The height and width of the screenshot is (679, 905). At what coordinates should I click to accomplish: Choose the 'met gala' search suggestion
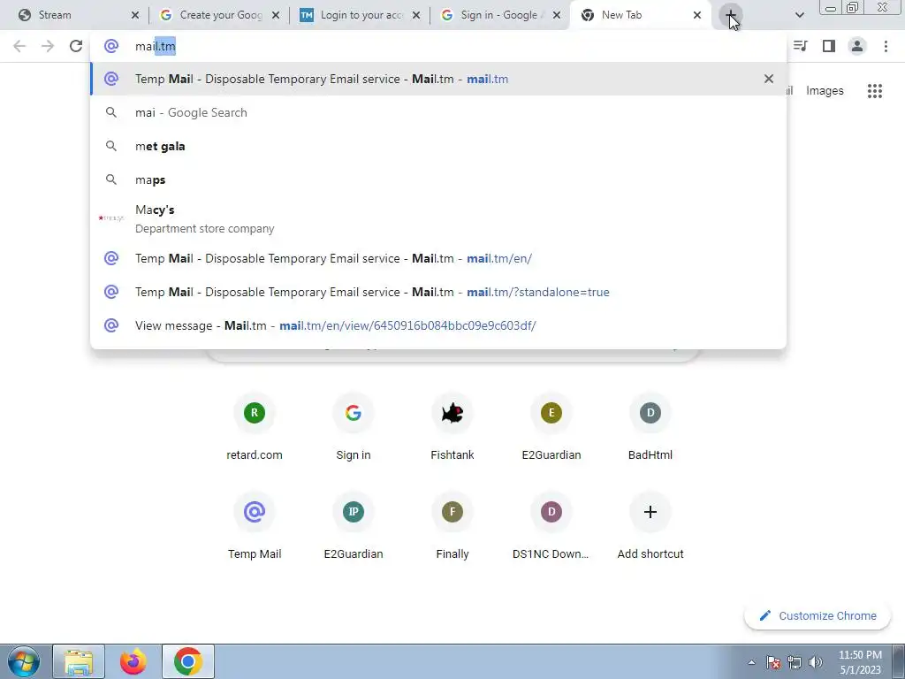438,146
